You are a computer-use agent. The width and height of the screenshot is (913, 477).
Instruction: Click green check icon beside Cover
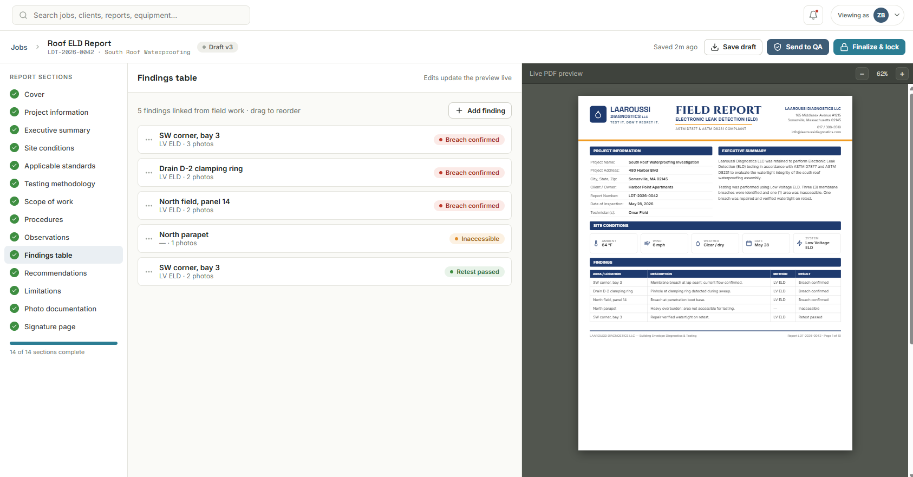(x=15, y=94)
